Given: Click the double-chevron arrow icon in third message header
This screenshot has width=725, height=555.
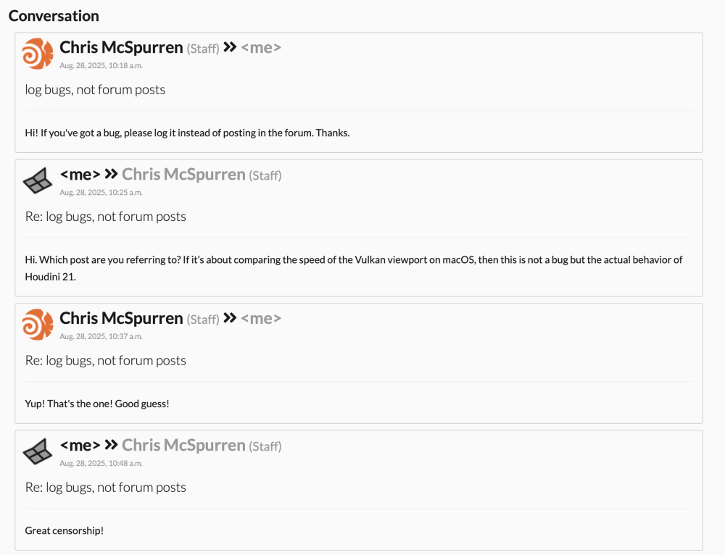Looking at the screenshot, I should (230, 317).
